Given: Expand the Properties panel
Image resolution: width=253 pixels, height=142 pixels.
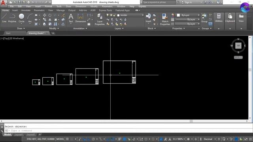Looking at the screenshot, I should coord(178,28).
